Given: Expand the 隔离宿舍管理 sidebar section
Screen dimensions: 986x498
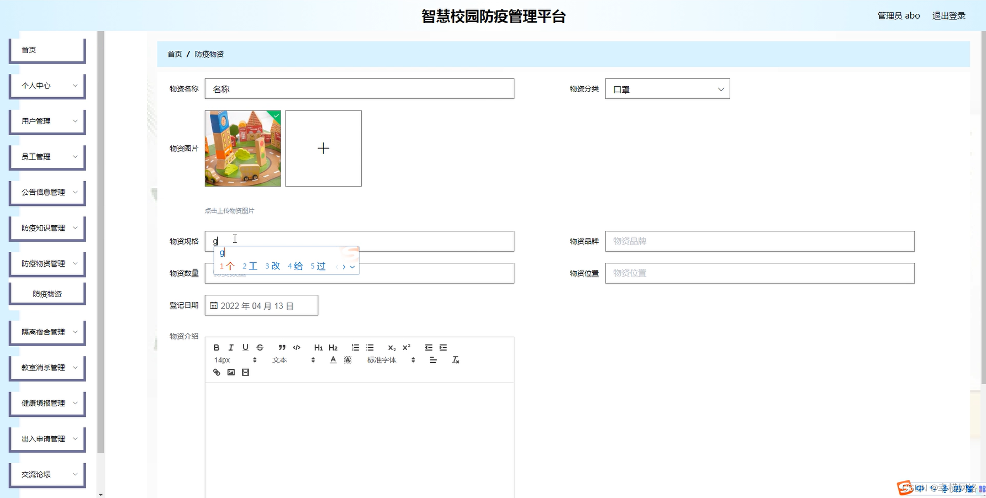Looking at the screenshot, I should 47,332.
